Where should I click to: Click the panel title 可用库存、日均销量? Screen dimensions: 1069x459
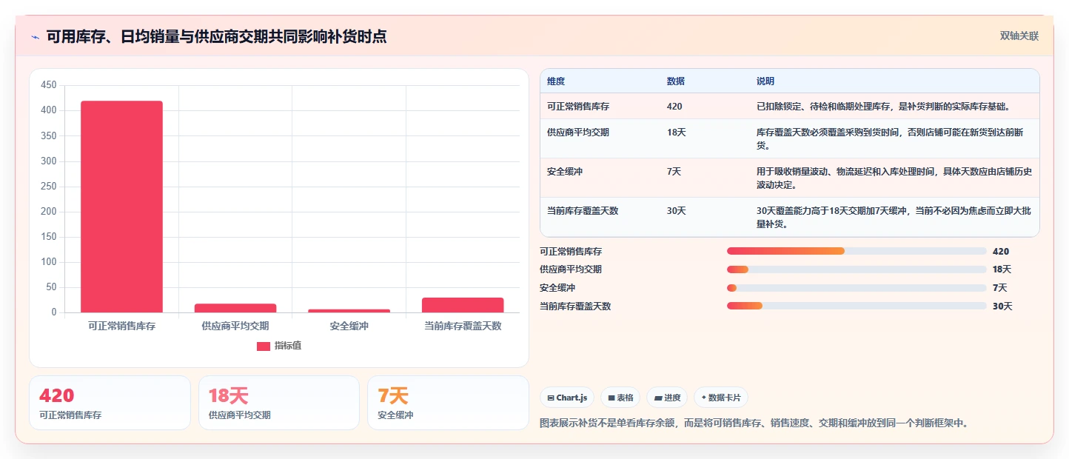(216, 37)
